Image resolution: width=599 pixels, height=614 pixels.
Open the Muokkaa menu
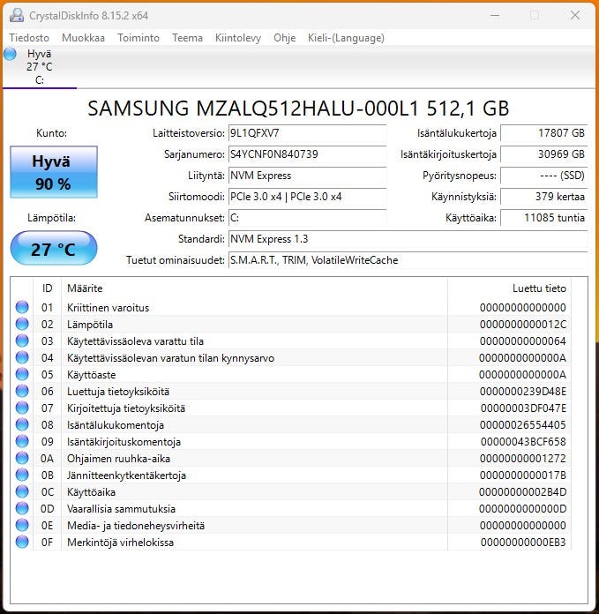(84, 38)
